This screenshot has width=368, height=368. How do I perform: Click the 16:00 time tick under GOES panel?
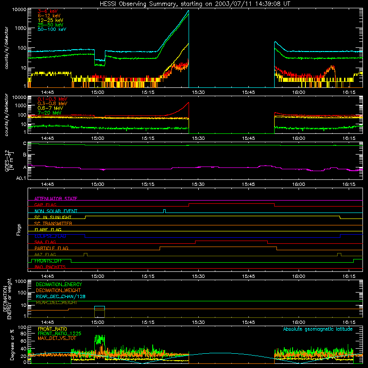(299, 184)
